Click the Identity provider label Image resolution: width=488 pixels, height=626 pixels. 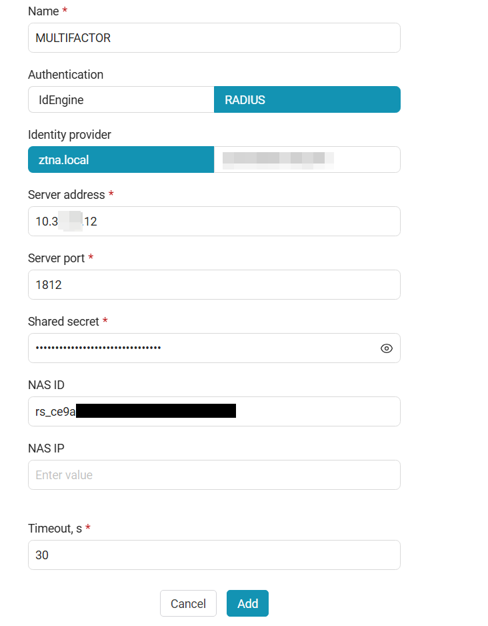[x=69, y=135]
